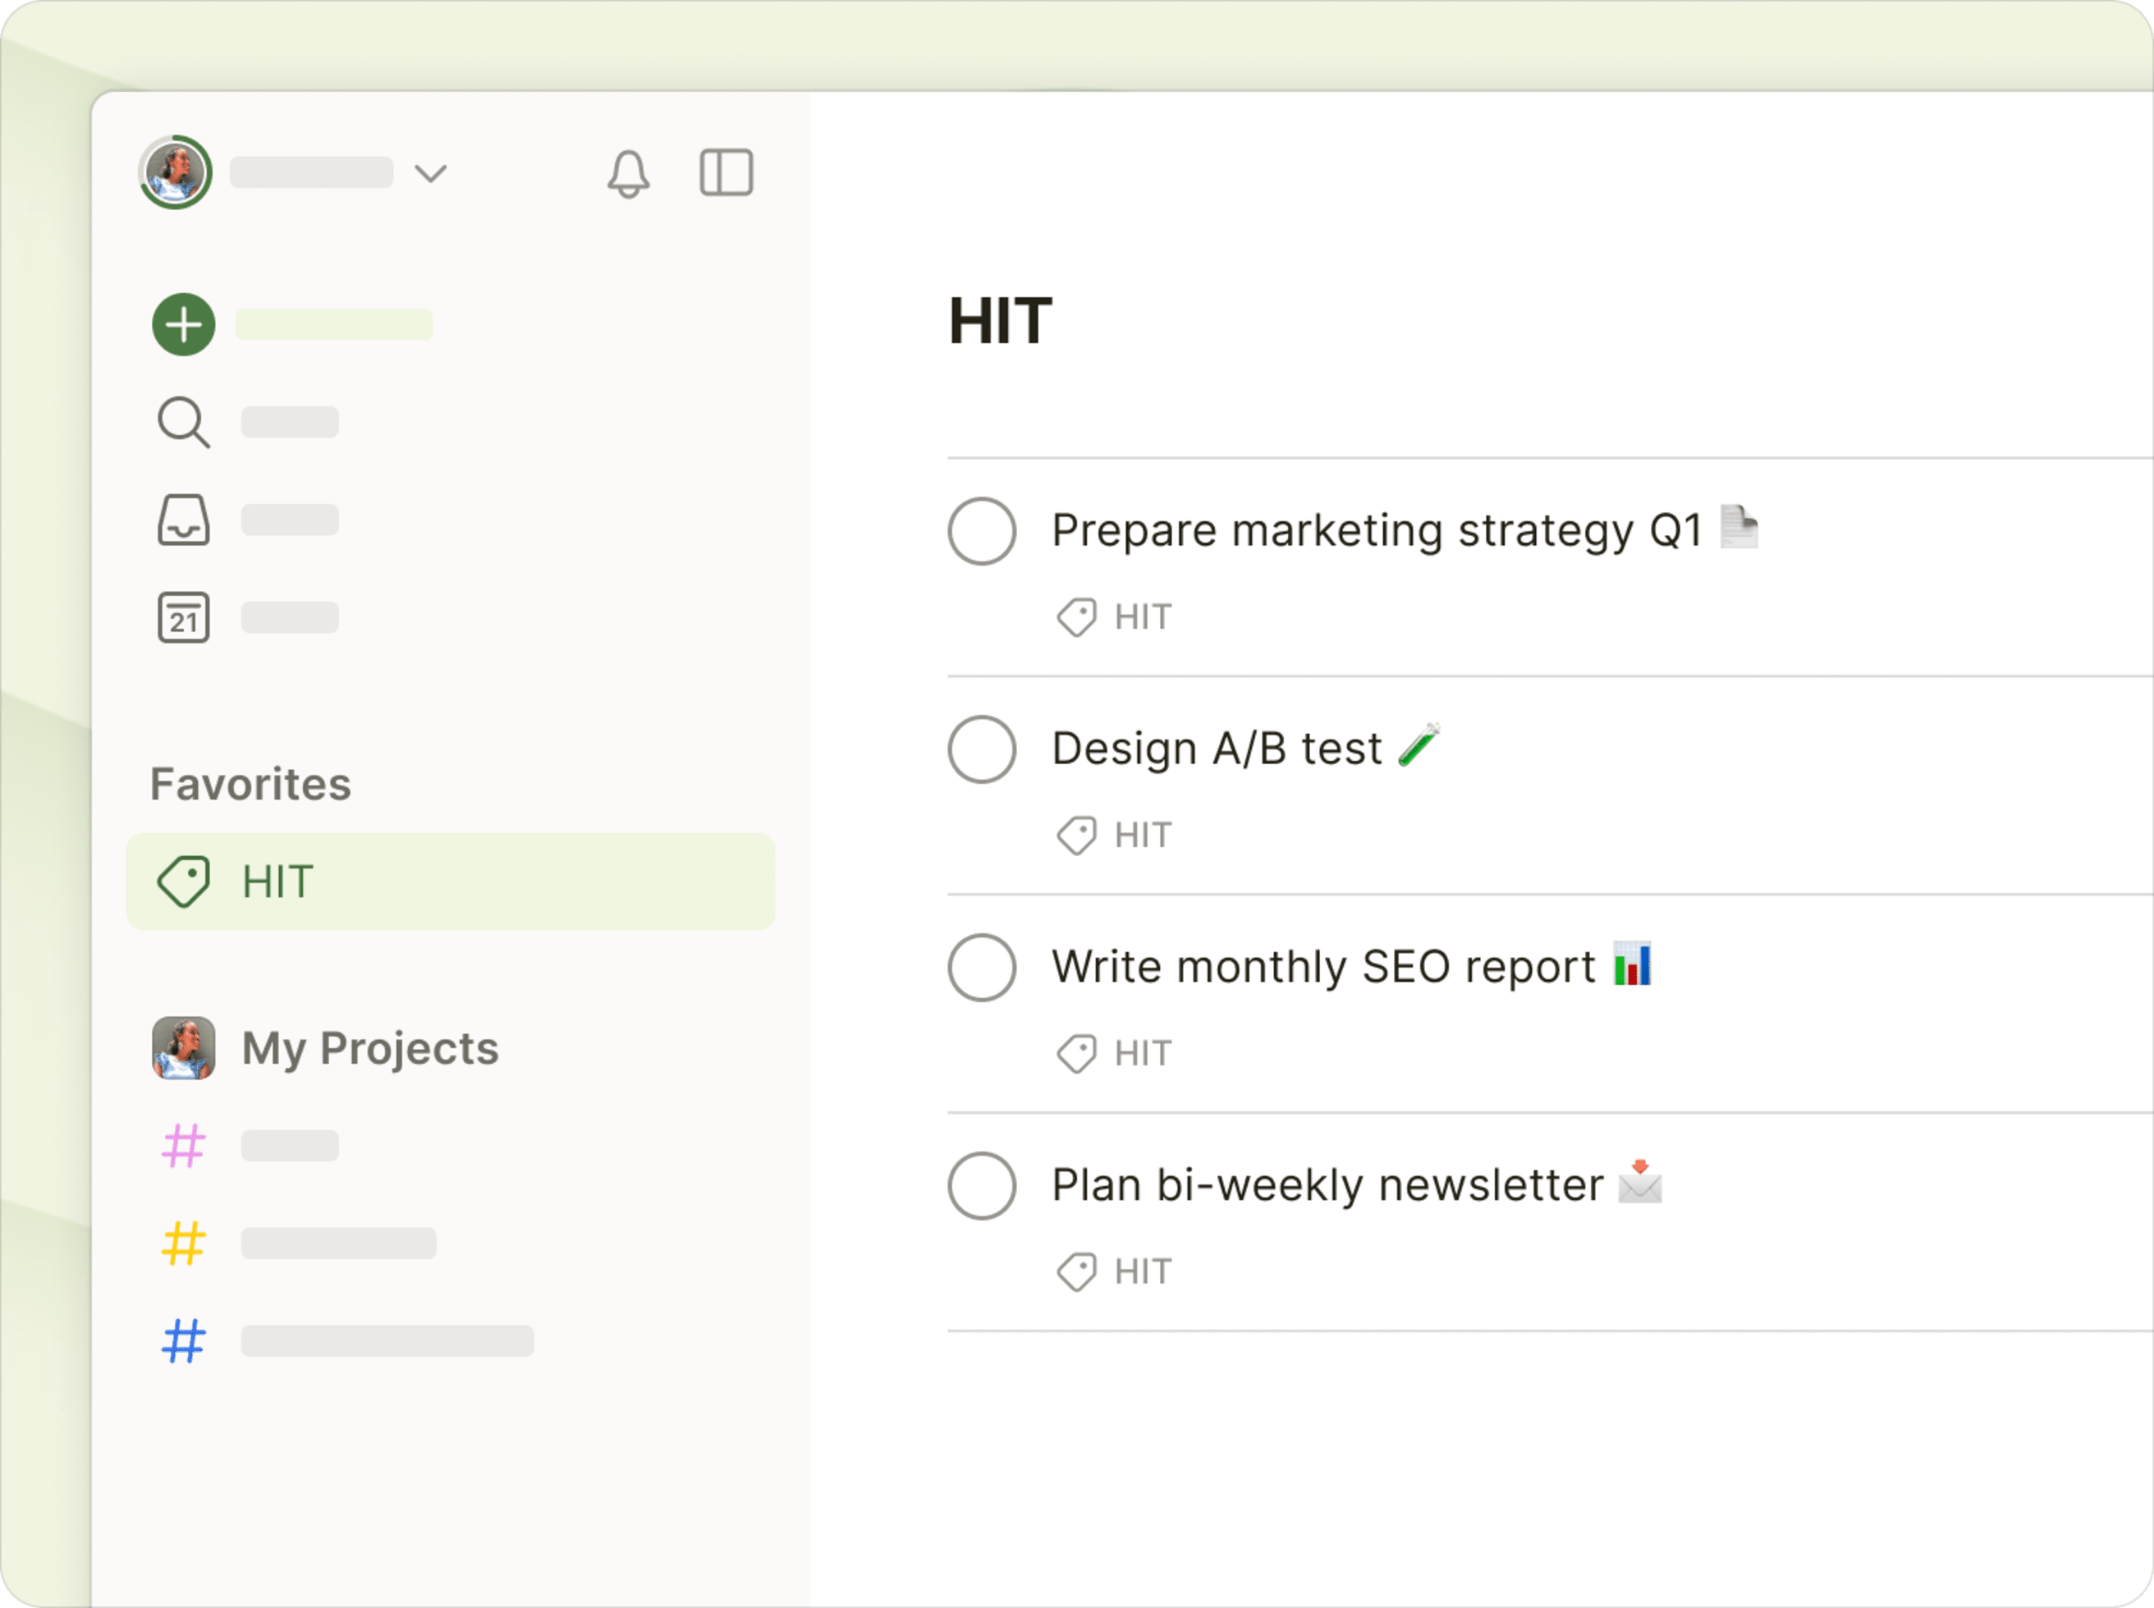This screenshot has width=2154, height=1608.
Task: Complete 'Plan bi-weekly newsletter'
Action: [x=982, y=1185]
